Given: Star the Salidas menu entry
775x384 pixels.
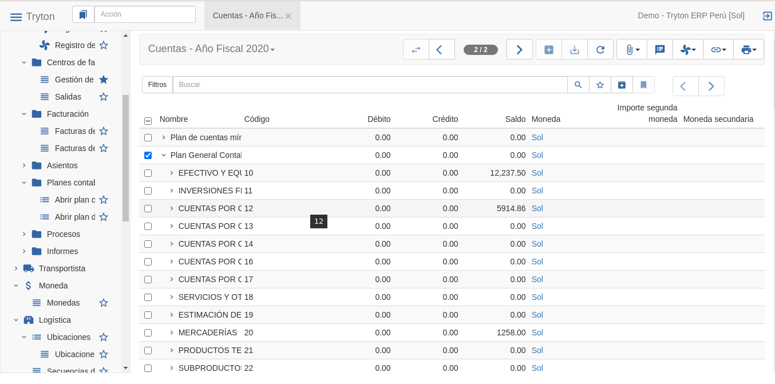Looking at the screenshot, I should point(104,97).
